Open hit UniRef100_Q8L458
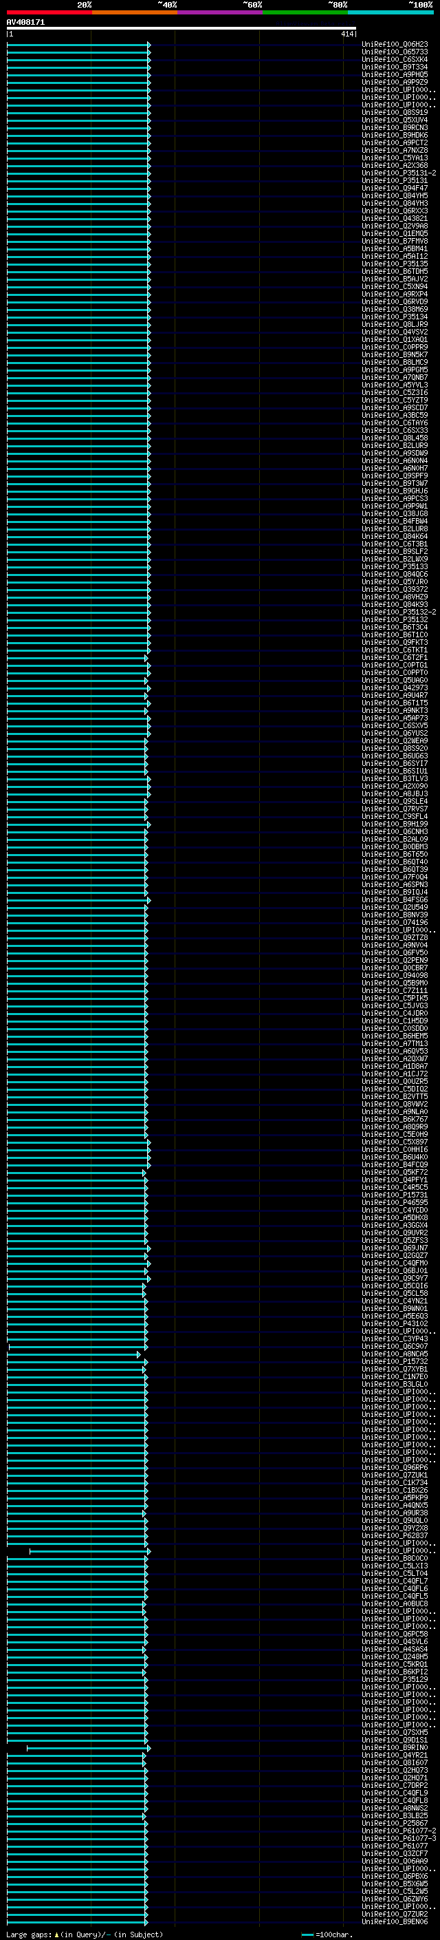The height and width of the screenshot is (1940, 440). click(x=395, y=438)
